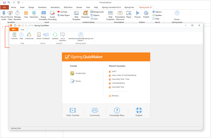Open recent quiz 'quiz1'
Image resolution: width=211 pixels, height=138 pixels.
pyautogui.click(x=113, y=71)
